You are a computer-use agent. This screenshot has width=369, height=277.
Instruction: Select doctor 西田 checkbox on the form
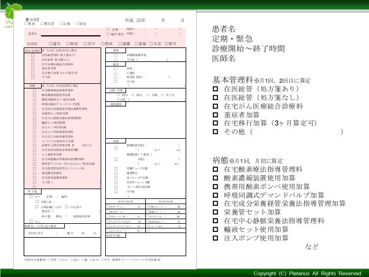click(68, 43)
